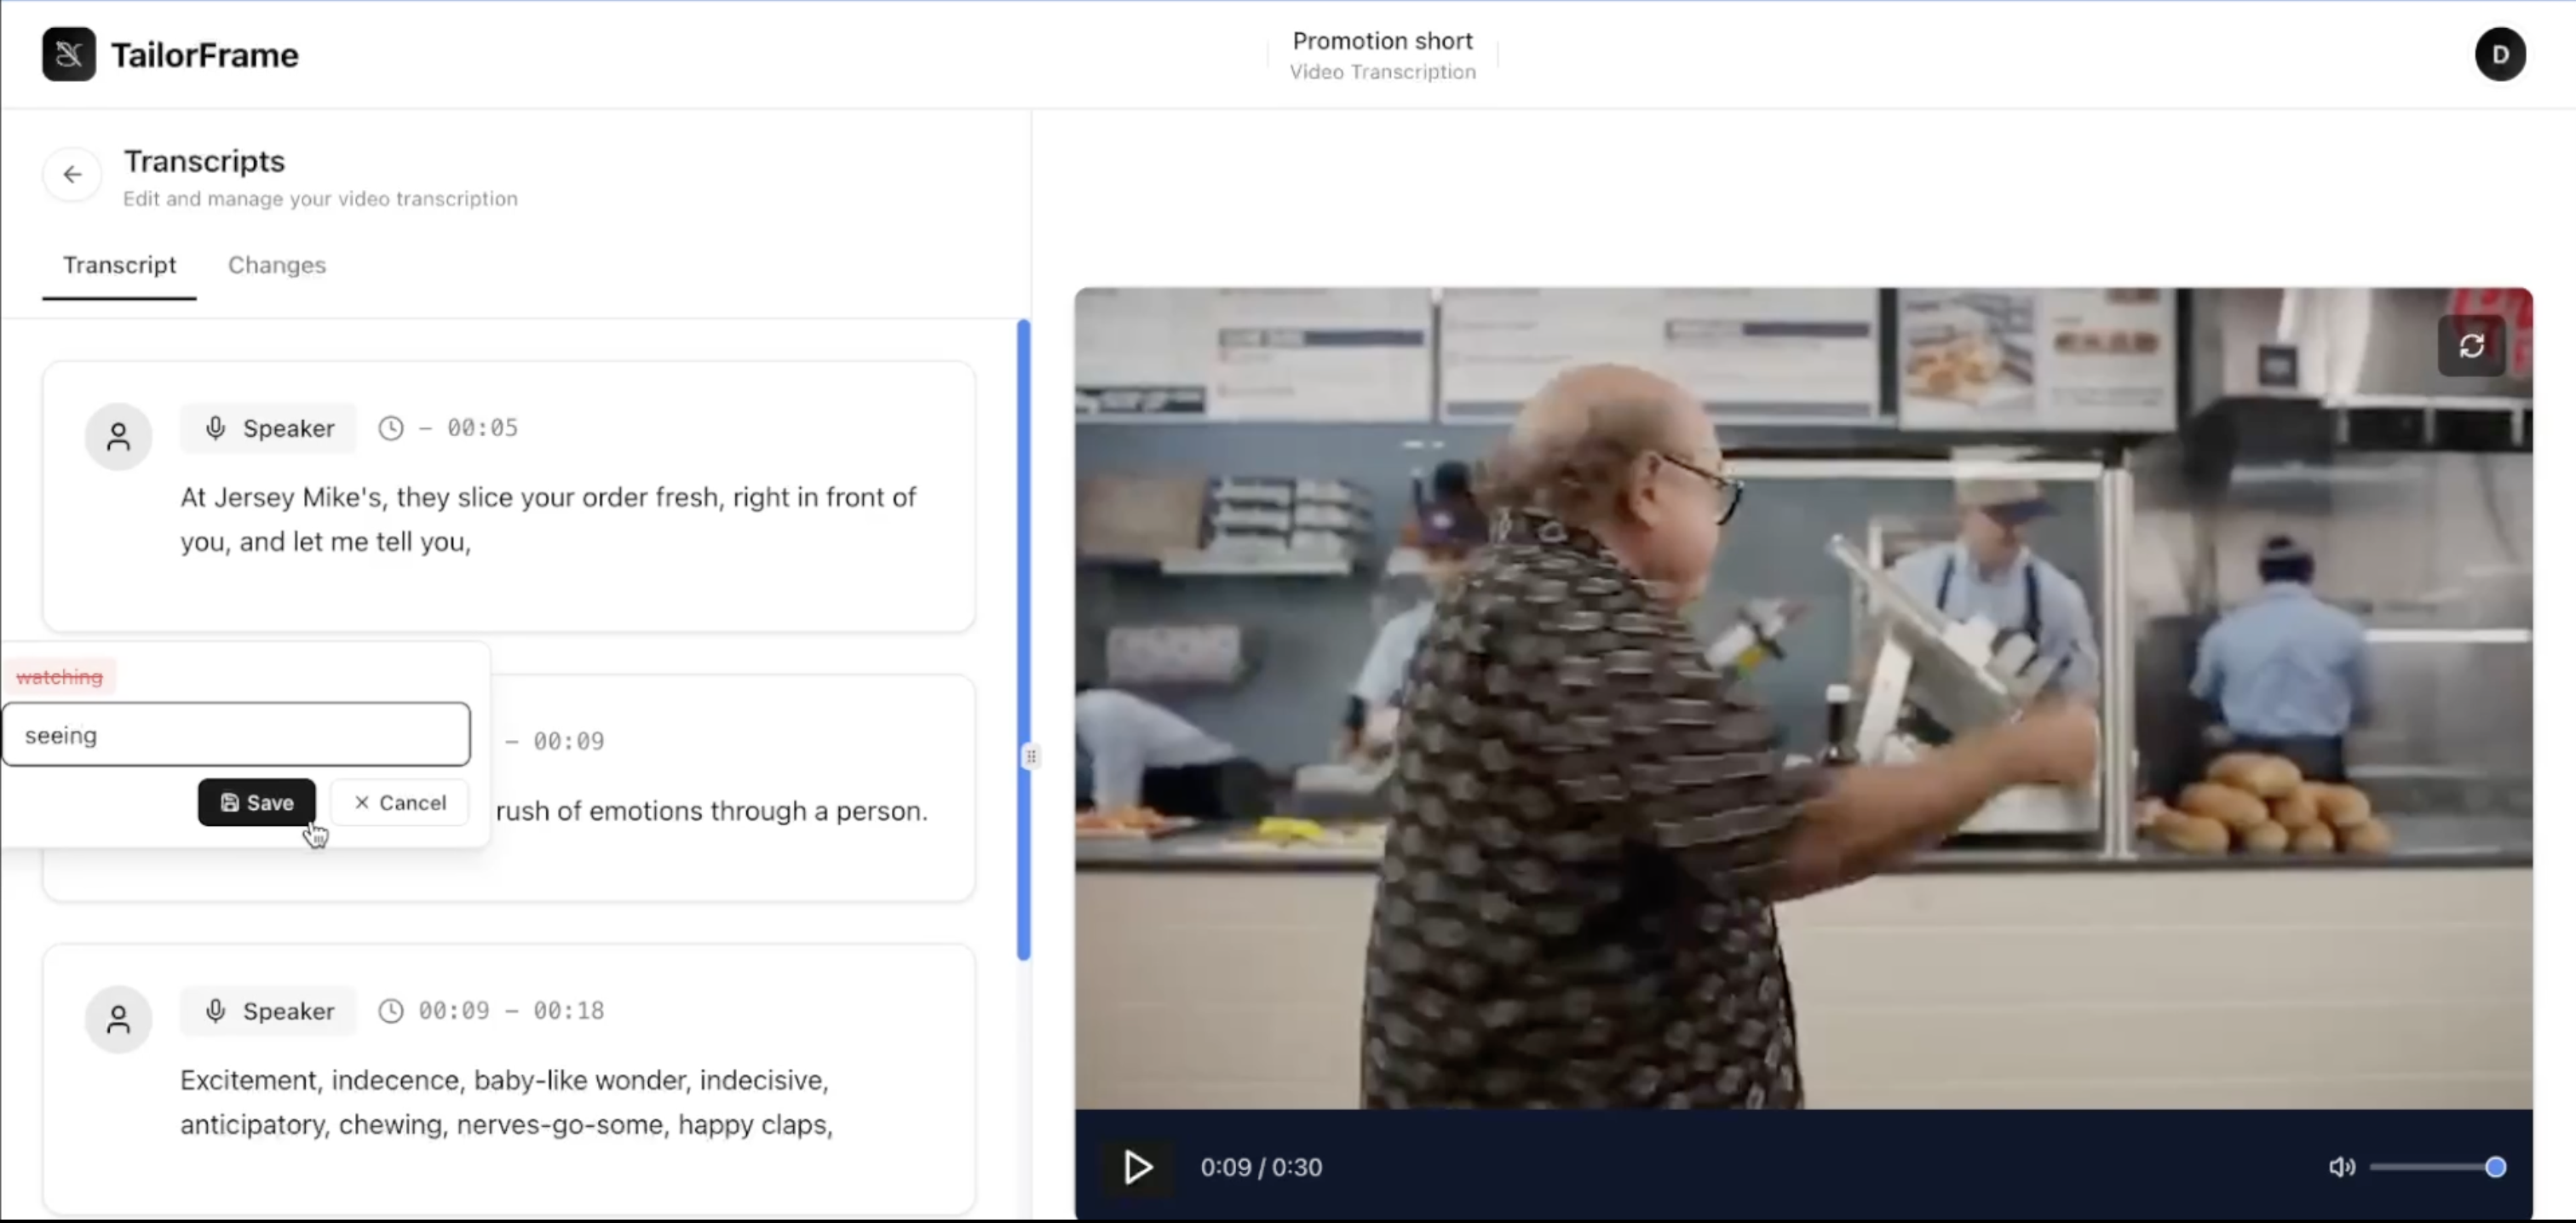Adjust the volume slider handle

(2495, 1167)
